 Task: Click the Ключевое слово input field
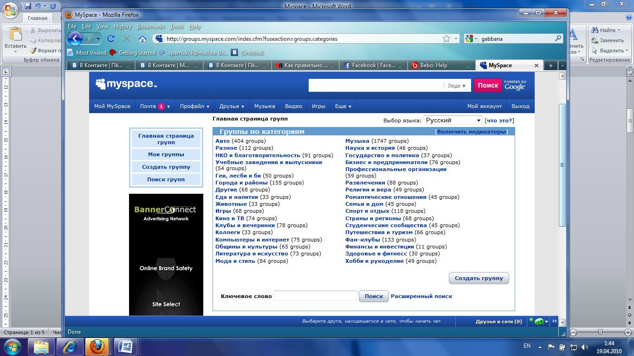(x=315, y=296)
